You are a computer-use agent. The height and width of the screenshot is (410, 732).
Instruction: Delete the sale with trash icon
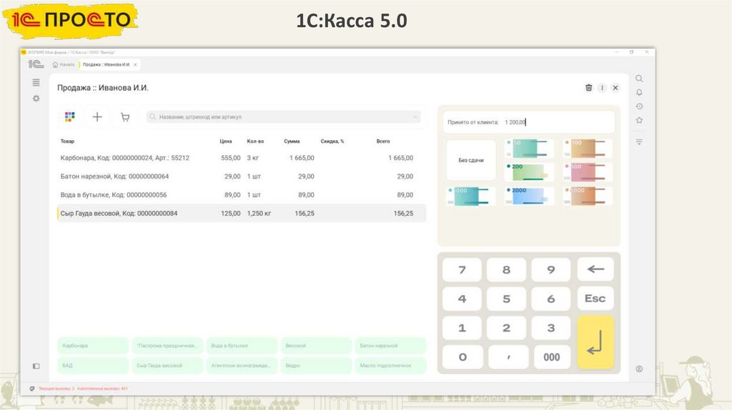click(589, 88)
